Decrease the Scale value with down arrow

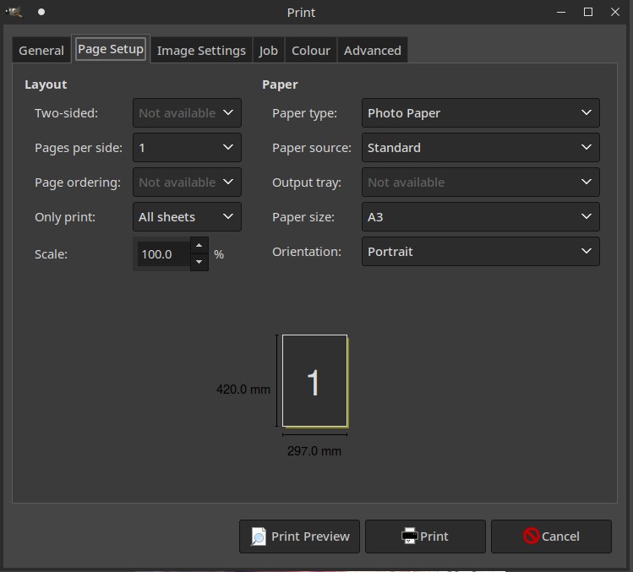click(199, 262)
